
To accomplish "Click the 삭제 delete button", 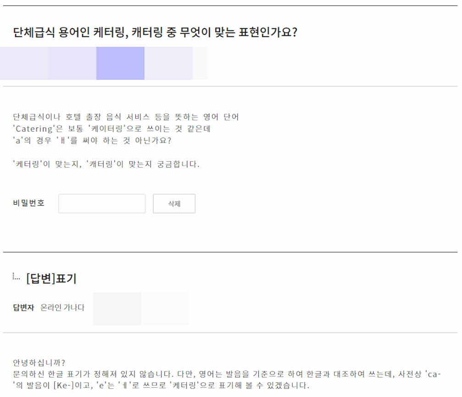I will pos(174,203).
